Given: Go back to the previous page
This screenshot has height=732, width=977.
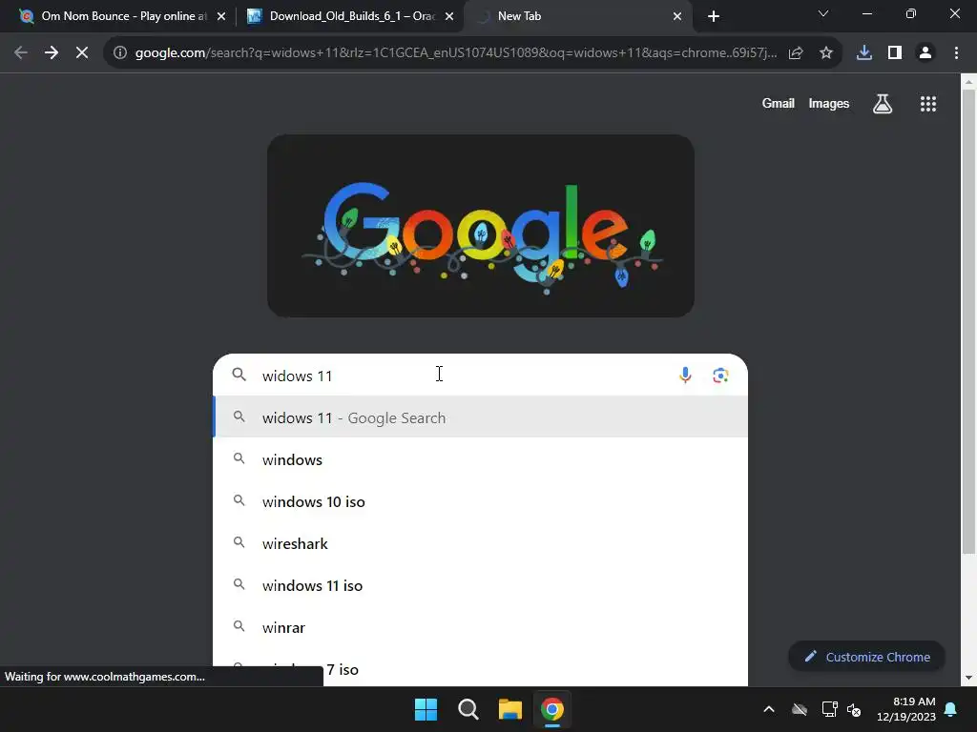Looking at the screenshot, I should 21,53.
